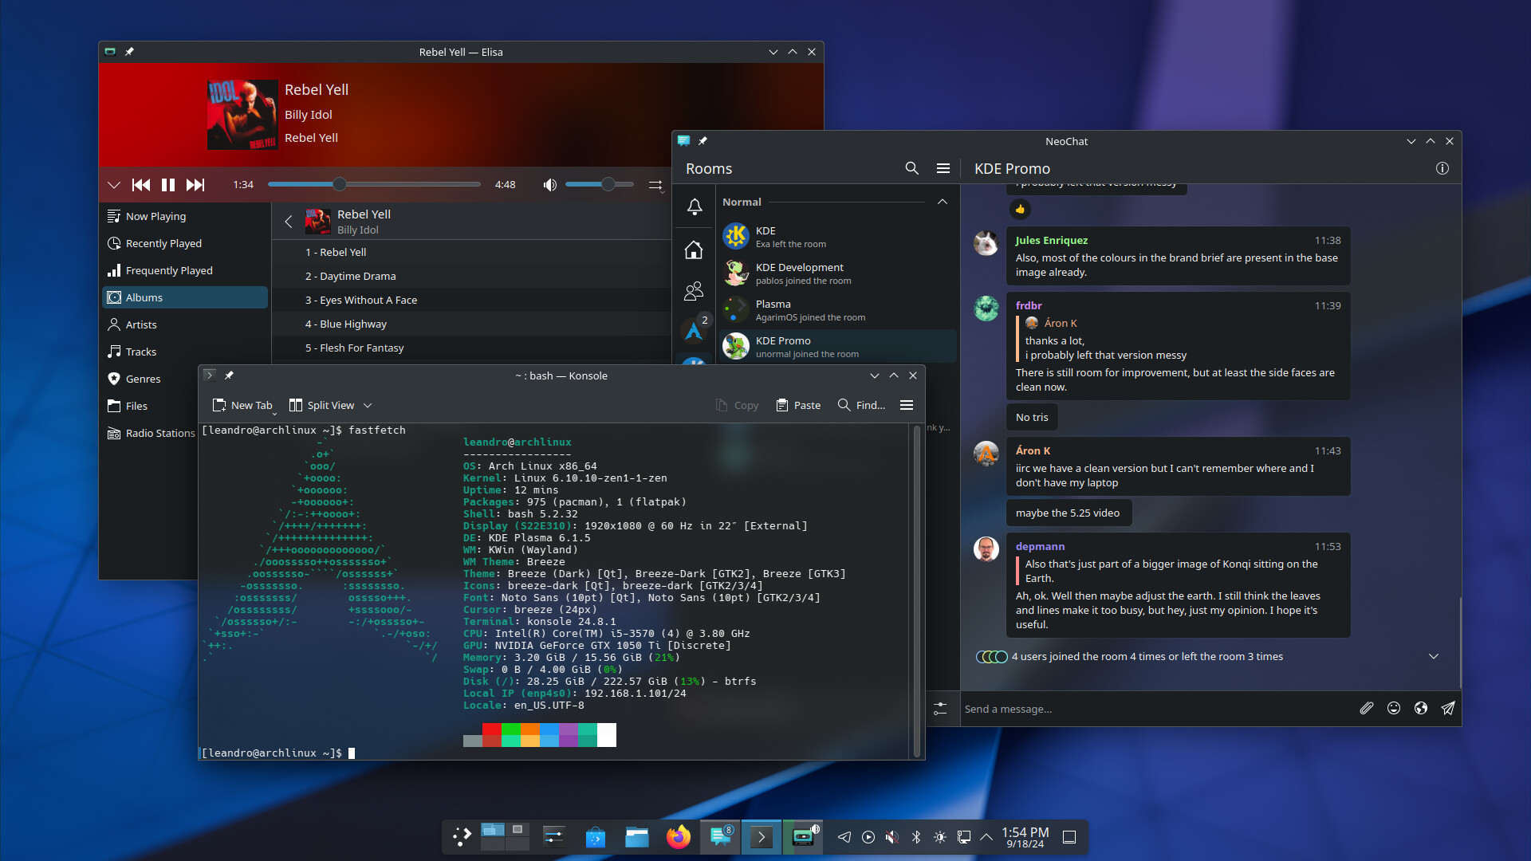
Task: Play track 4 - Blue Highway
Action: 472,324
